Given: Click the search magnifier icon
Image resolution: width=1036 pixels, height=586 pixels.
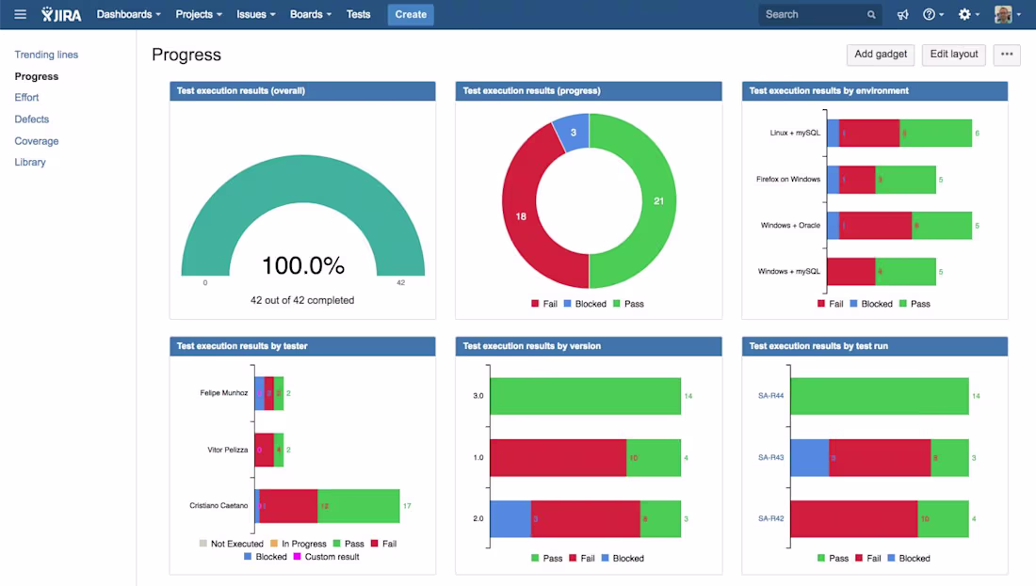Looking at the screenshot, I should pos(871,14).
